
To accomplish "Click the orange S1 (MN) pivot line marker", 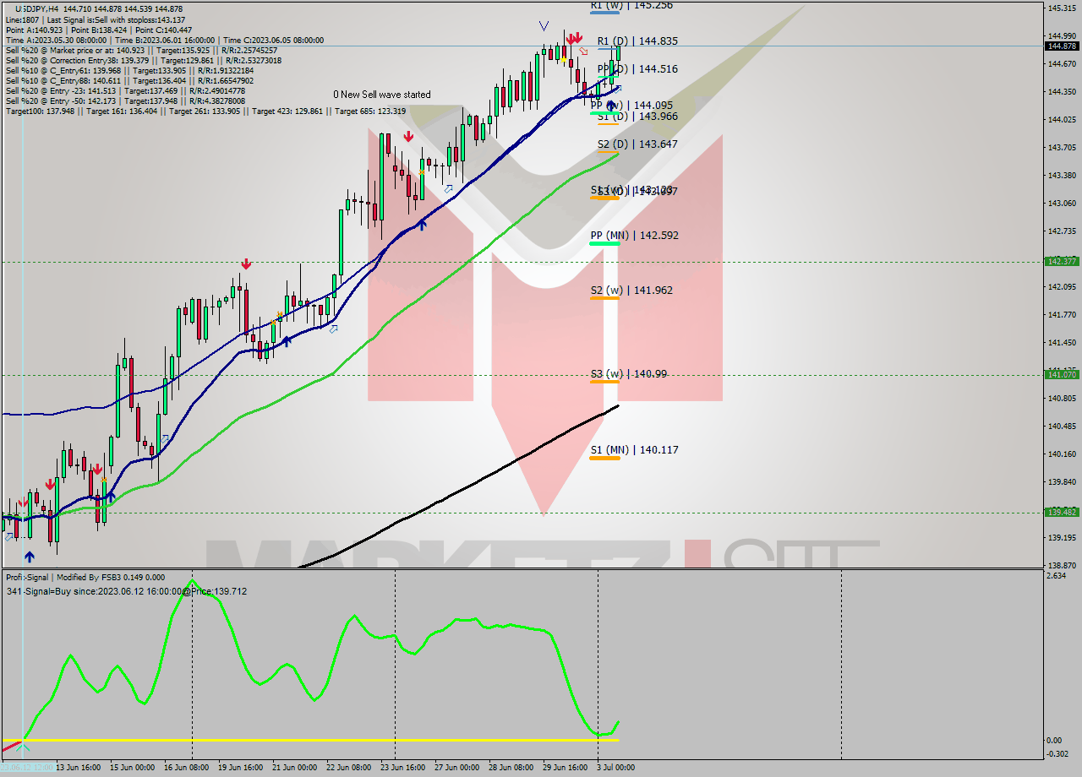I will tap(604, 459).
